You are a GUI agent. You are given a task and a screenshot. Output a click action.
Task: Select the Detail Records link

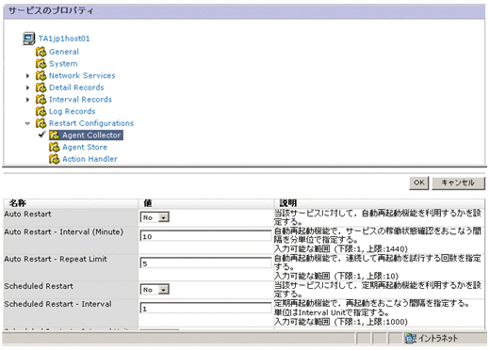coord(76,87)
